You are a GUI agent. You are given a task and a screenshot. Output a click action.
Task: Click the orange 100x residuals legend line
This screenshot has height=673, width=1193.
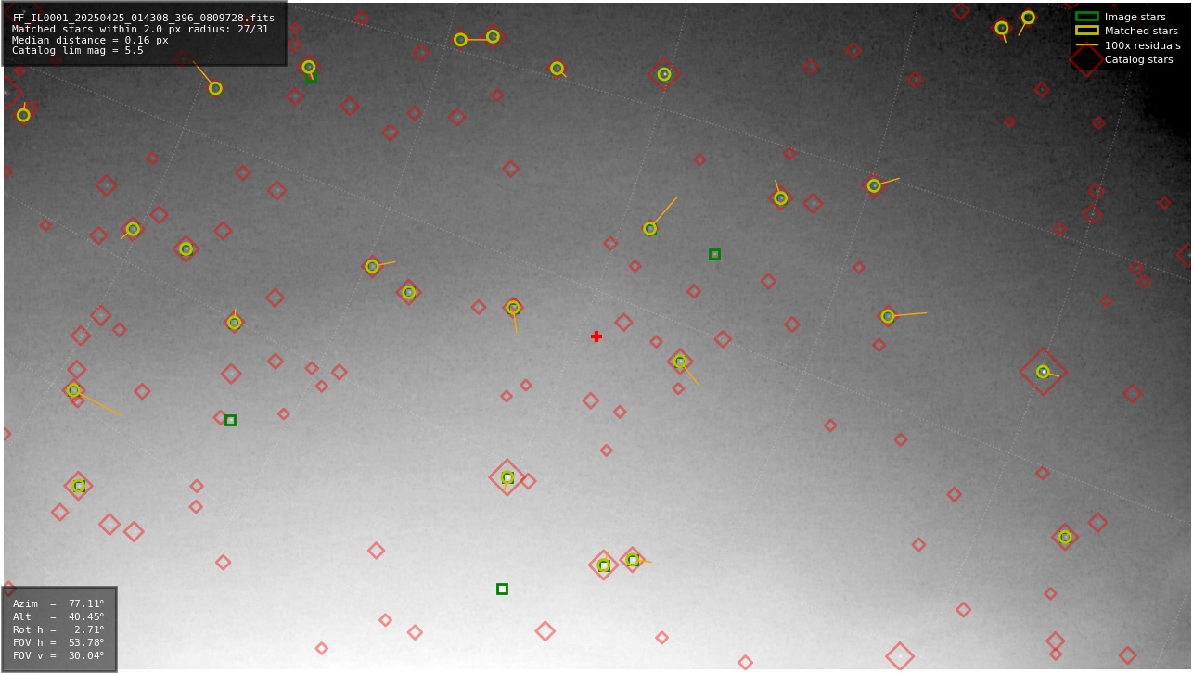point(1086,45)
